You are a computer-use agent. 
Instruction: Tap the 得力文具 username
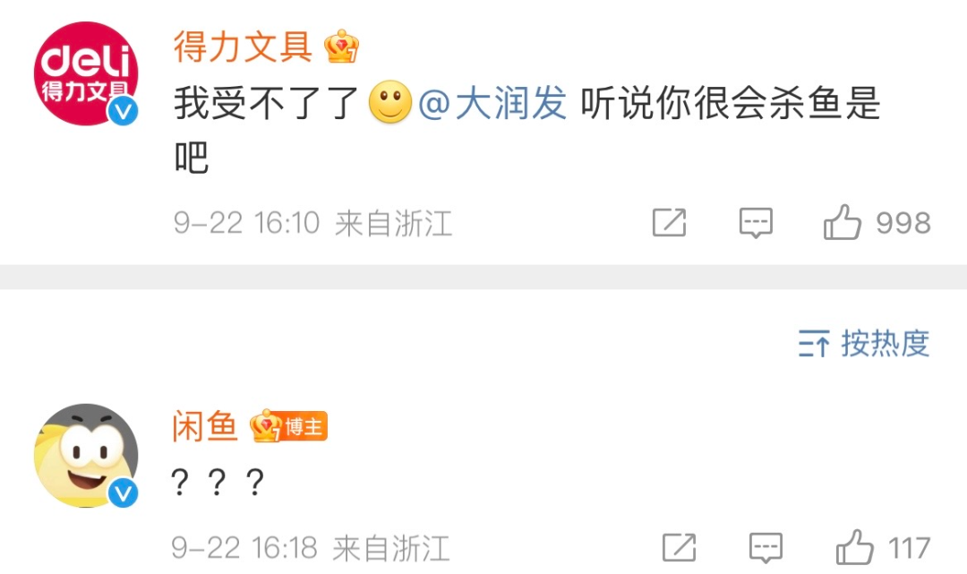[243, 47]
